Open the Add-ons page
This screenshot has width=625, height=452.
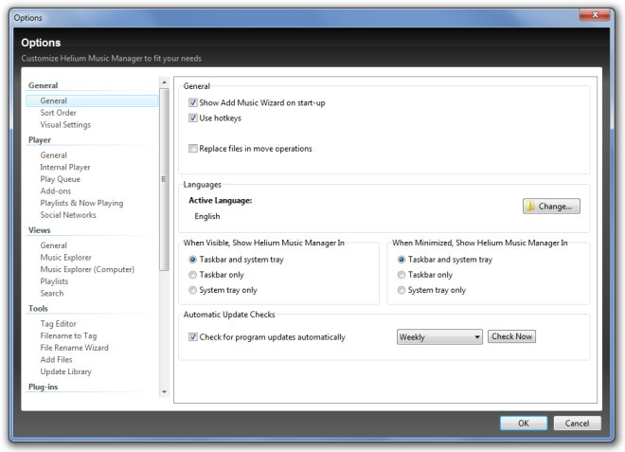coord(56,190)
